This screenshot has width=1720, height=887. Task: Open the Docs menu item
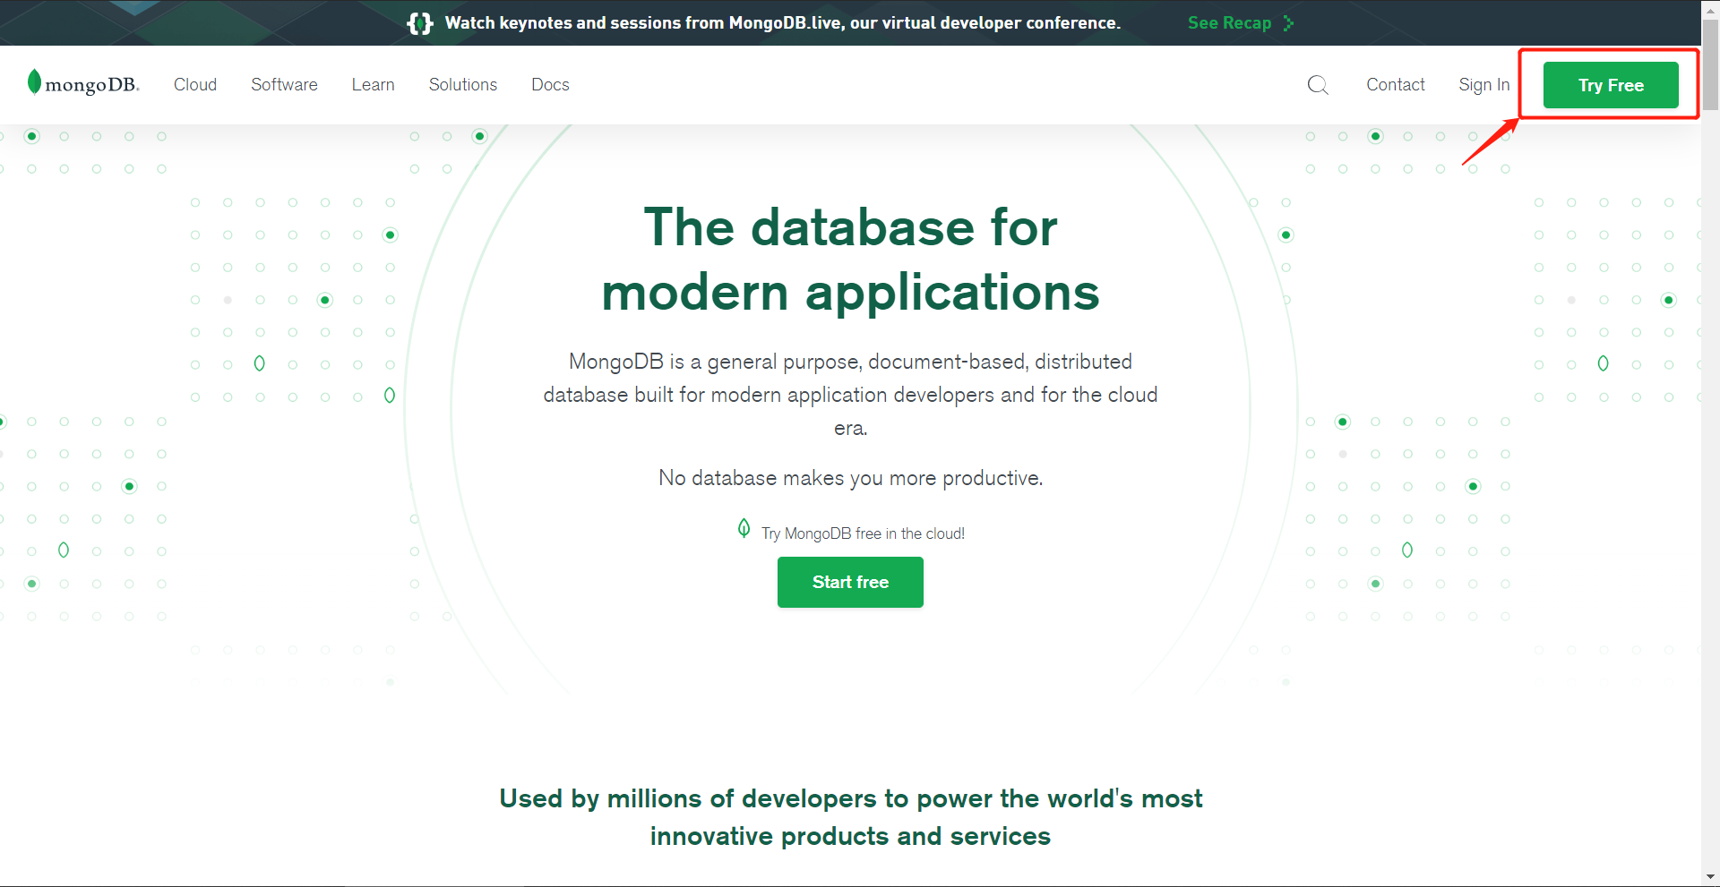pyautogui.click(x=550, y=84)
